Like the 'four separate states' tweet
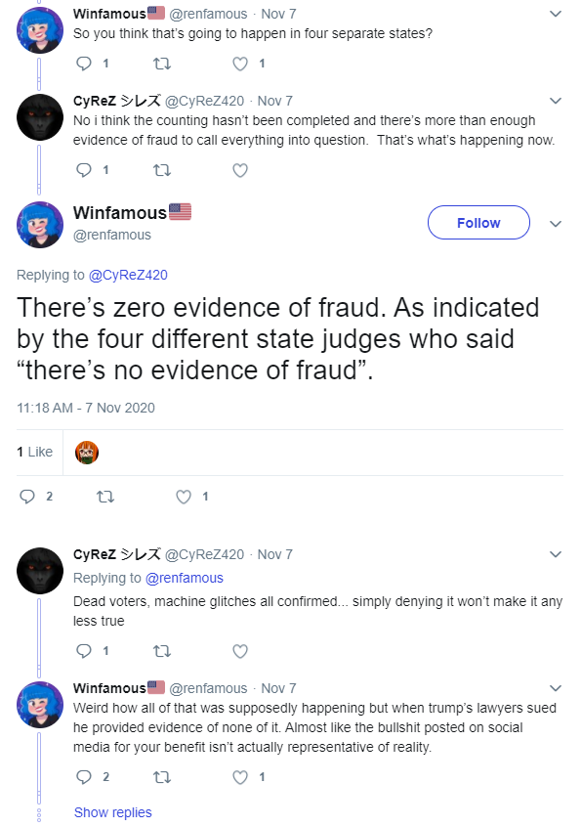 pos(240,64)
